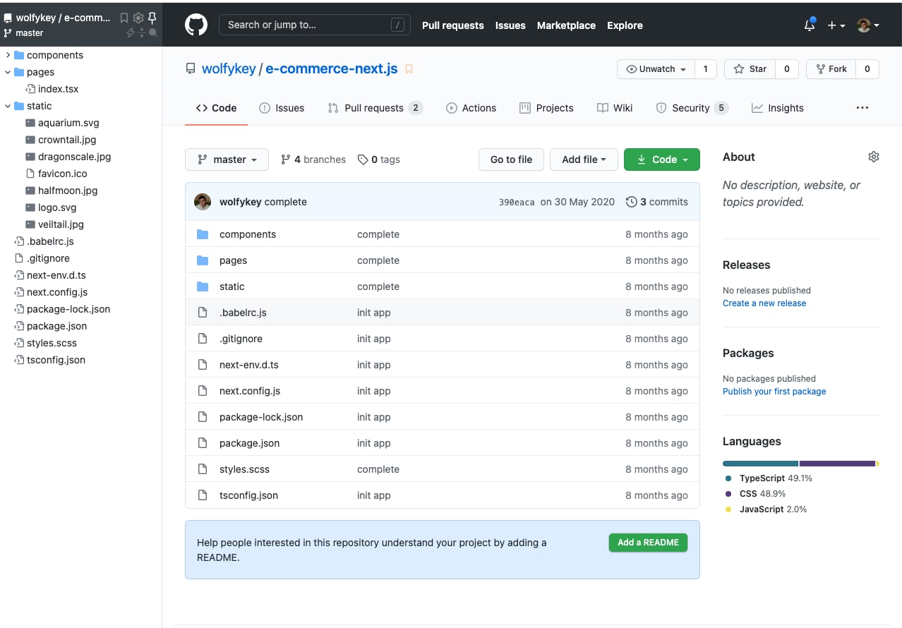Click the Octotree bookmark icon in sidebar header
The width and height of the screenshot is (902, 628).
(x=124, y=18)
